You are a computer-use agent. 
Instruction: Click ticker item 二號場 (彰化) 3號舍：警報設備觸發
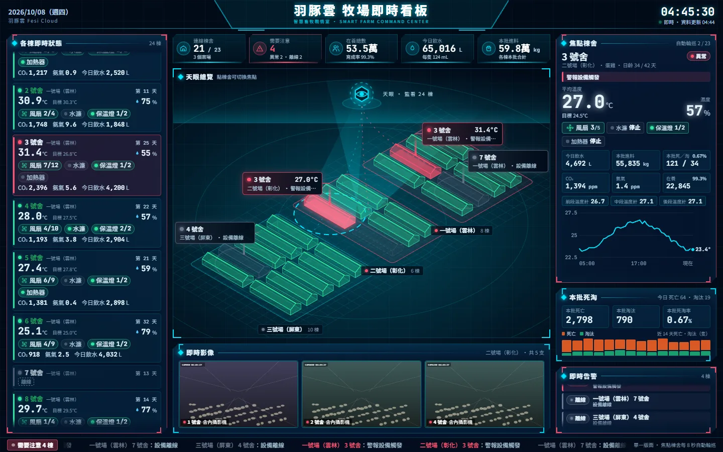470,445
